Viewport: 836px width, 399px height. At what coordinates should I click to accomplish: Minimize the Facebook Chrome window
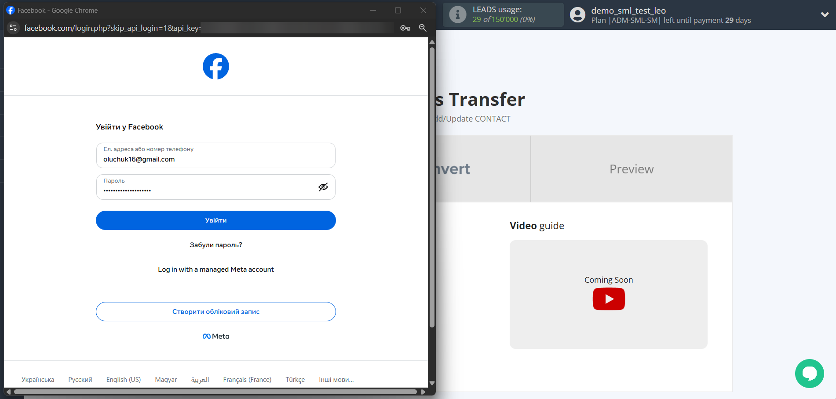(373, 10)
